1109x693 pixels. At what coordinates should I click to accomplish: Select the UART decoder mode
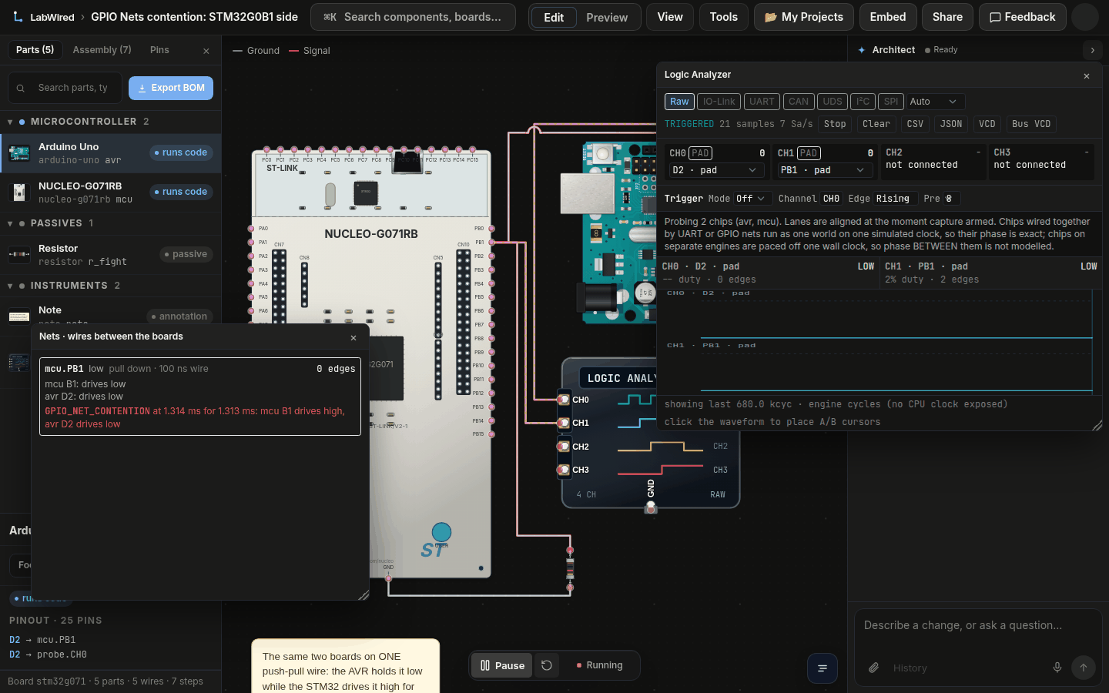click(x=762, y=102)
